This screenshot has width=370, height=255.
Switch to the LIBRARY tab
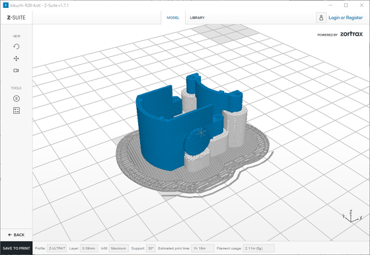tap(198, 18)
